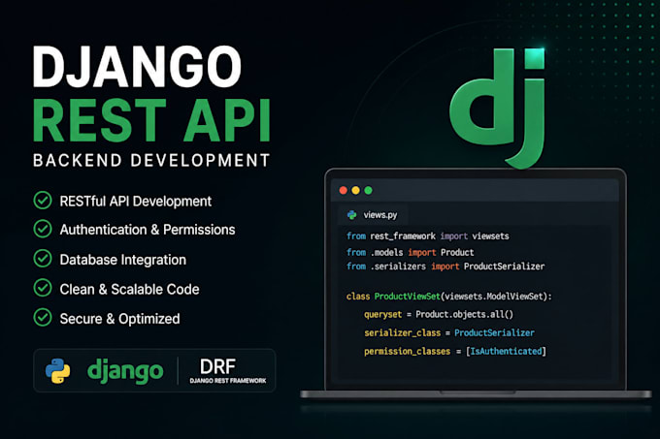Select the views.py tab
Image resolution: width=660 pixels, height=439 pixels.
click(373, 215)
